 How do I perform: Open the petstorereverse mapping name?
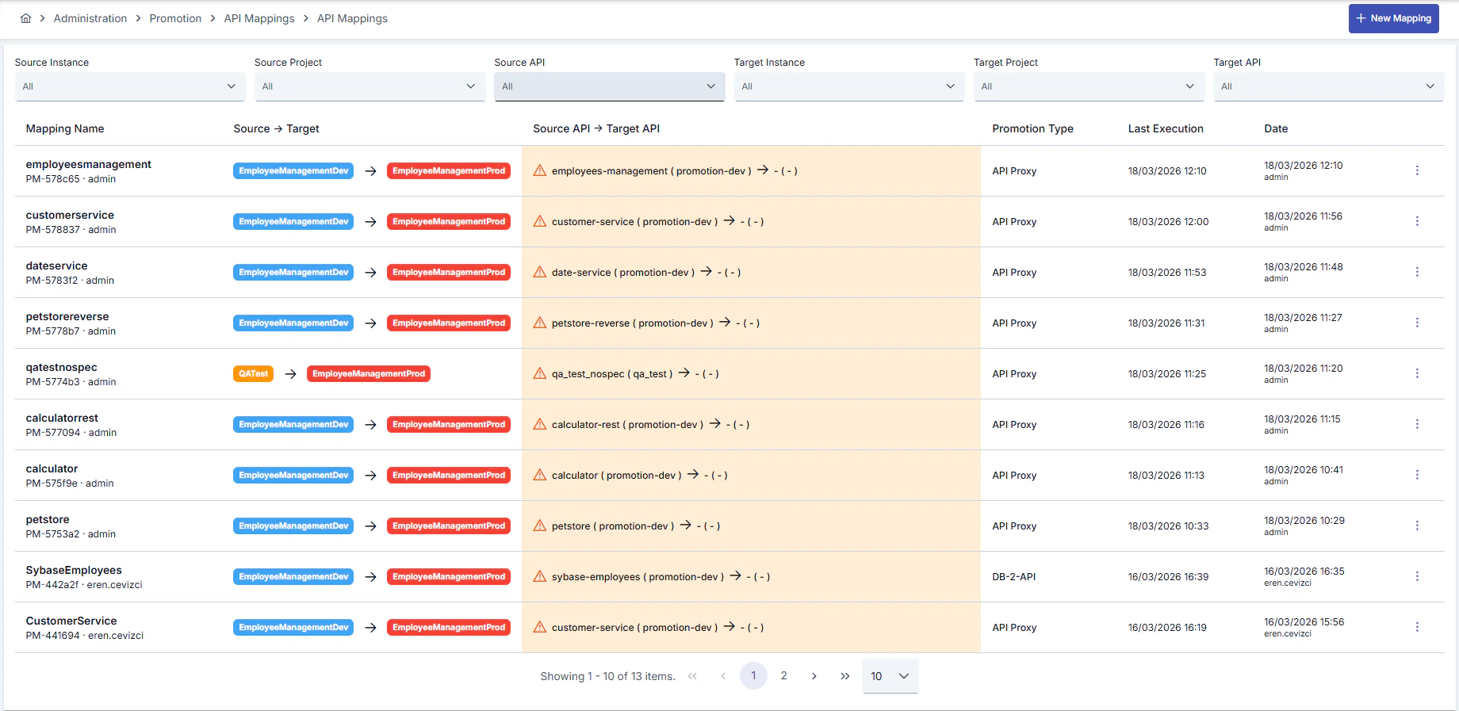[67, 316]
